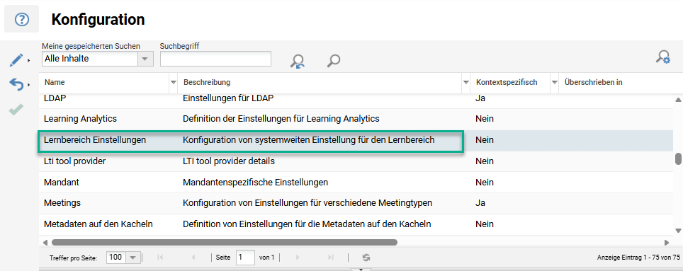Click the vertical scrollbar thumb
The image size is (683, 271).
point(678,158)
